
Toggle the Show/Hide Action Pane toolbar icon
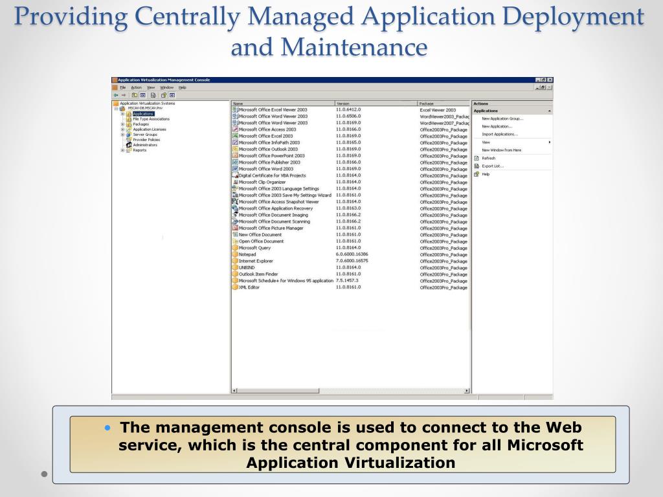pyautogui.click(x=172, y=96)
